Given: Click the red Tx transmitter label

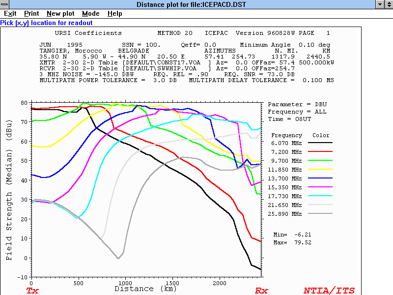Looking at the screenshot, I should (x=32, y=291).
